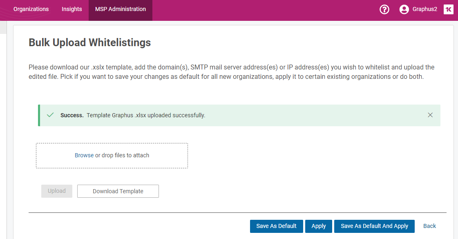Screen dimensions: 458x239
Task: Click the greyed-out Upload button
Action: [57, 191]
